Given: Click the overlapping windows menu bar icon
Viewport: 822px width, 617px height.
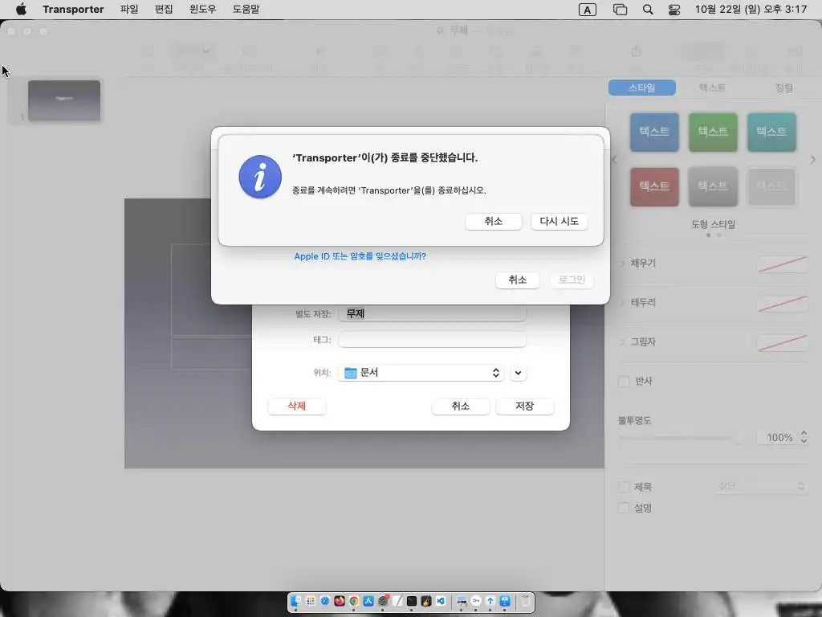Looking at the screenshot, I should tap(620, 10).
